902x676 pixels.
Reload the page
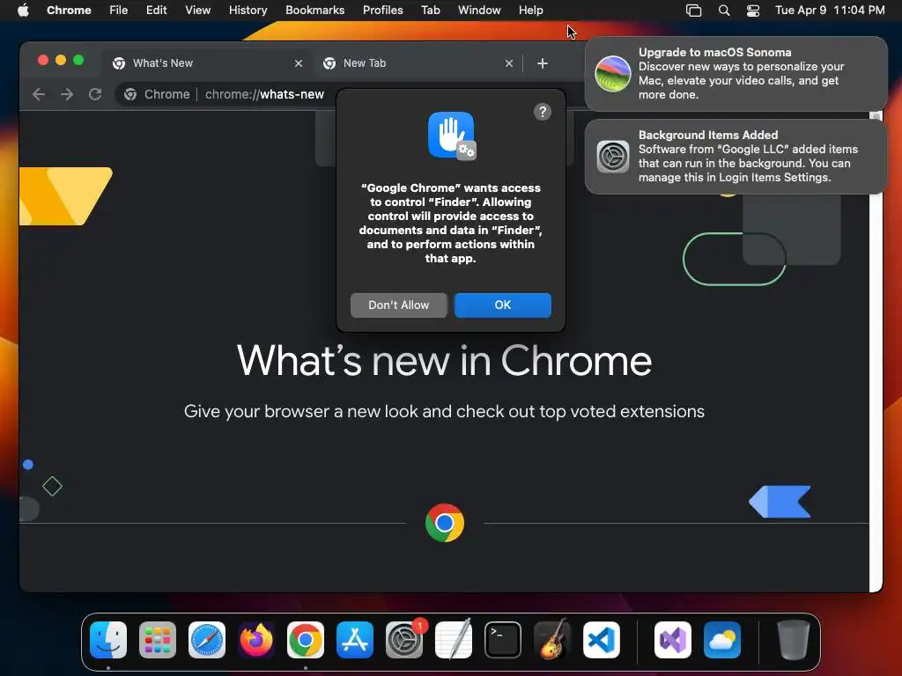(95, 94)
